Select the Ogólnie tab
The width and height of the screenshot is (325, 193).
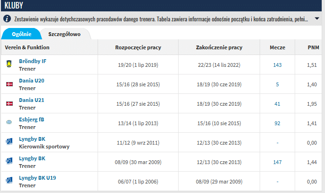[21, 34]
